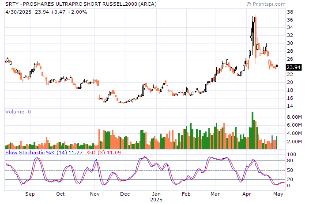This screenshot has height=204, width=309.
Task: Click the %D (3) 11.09 label
Action: coord(104,153)
